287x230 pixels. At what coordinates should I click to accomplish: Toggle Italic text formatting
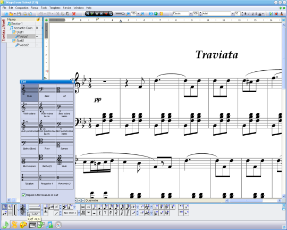coord(249,14)
